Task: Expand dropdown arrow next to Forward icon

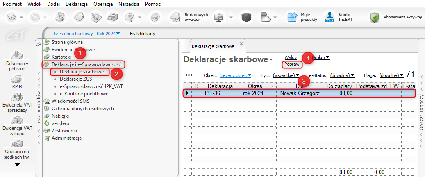Action: click(x=45, y=17)
